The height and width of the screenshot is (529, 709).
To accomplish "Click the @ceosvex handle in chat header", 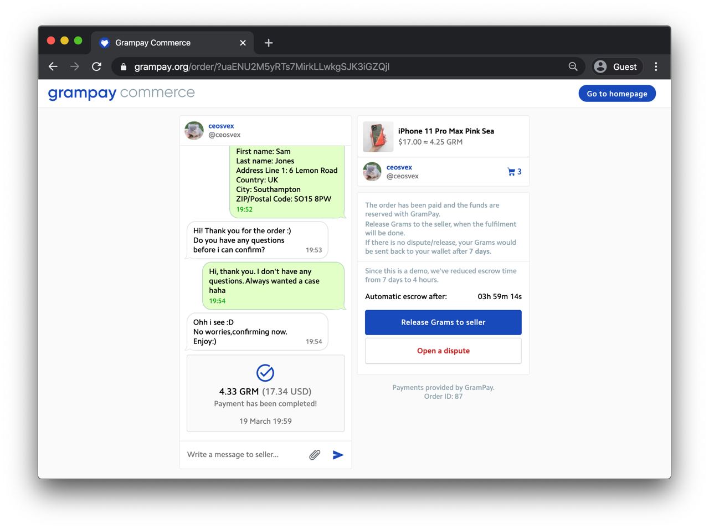I will pos(224,135).
